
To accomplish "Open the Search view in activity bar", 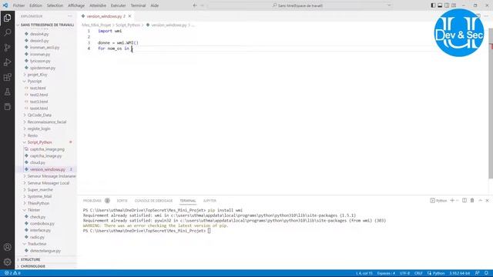I will (7, 32).
